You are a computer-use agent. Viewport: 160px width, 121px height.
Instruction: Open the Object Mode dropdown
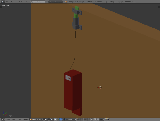click(x=37, y=119)
